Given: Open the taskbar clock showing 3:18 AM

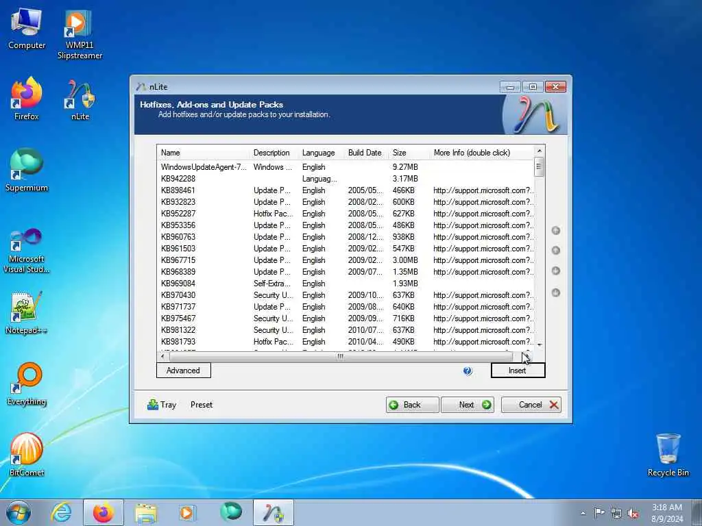Looking at the screenshot, I should (667, 513).
